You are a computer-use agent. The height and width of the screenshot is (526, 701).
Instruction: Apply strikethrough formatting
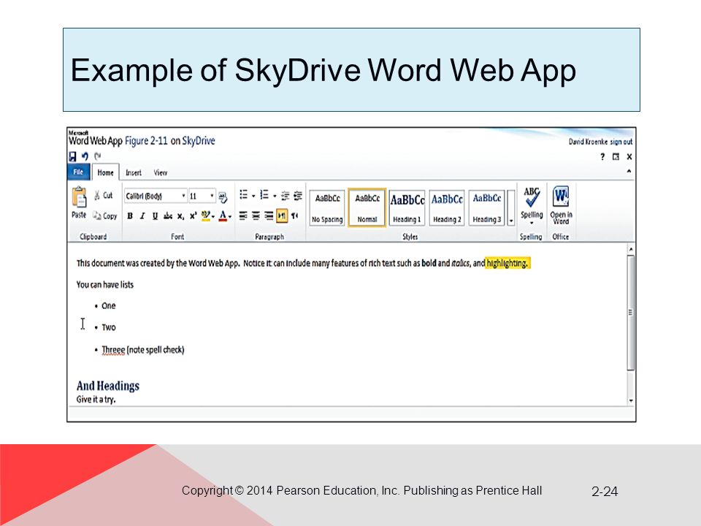[168, 216]
